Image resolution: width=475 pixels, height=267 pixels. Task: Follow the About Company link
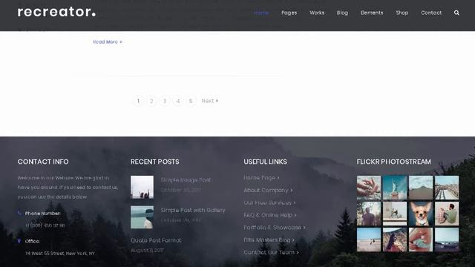(268, 190)
